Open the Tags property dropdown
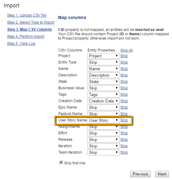This screenshot has height=180, width=172. coord(104,94)
